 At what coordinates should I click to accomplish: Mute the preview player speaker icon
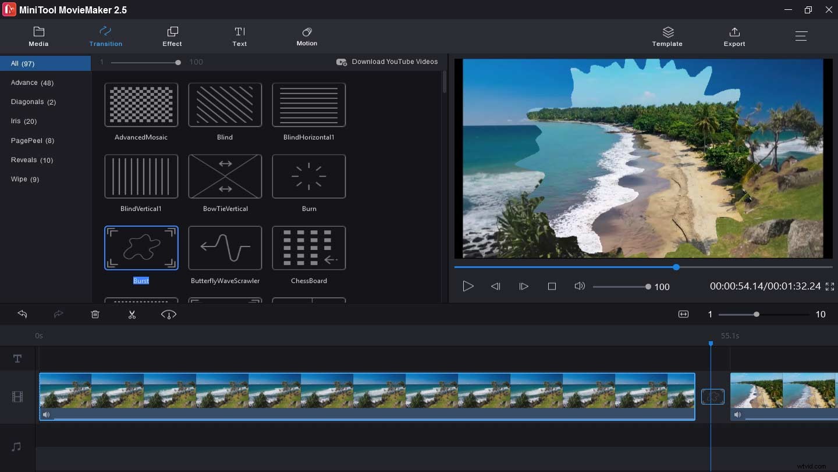click(x=580, y=286)
